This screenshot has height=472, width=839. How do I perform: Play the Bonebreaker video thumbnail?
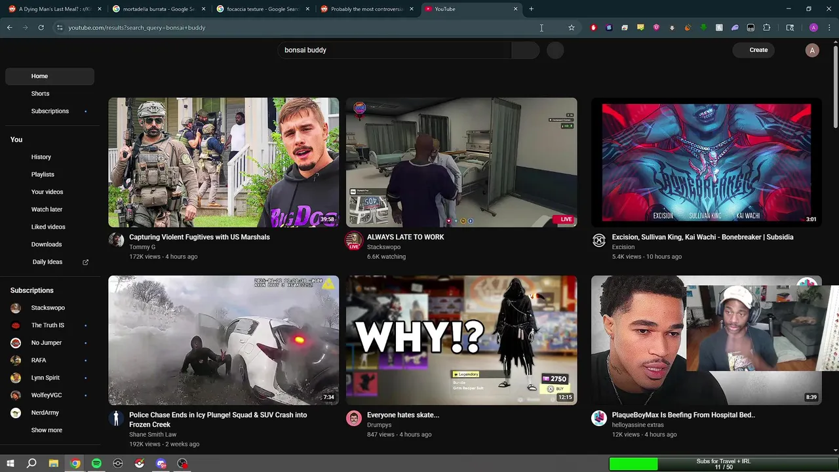coord(706,163)
